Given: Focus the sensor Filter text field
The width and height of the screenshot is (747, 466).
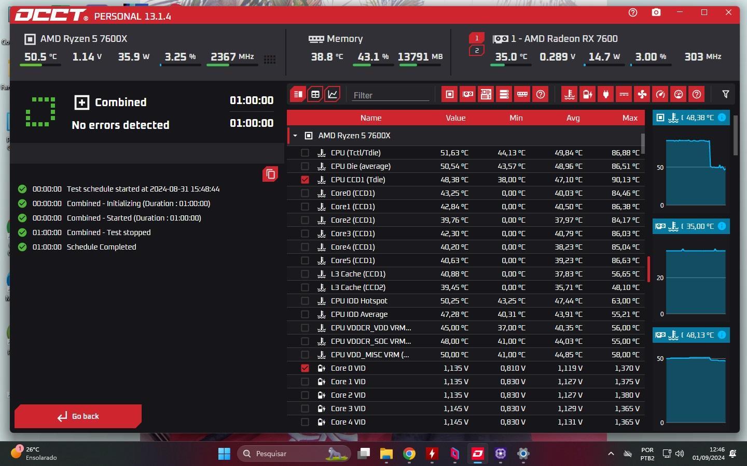Looking at the screenshot, I should click(x=391, y=95).
